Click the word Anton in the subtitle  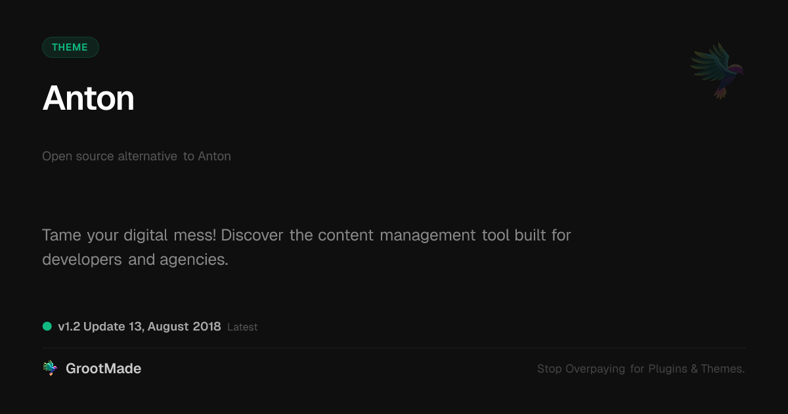point(214,156)
